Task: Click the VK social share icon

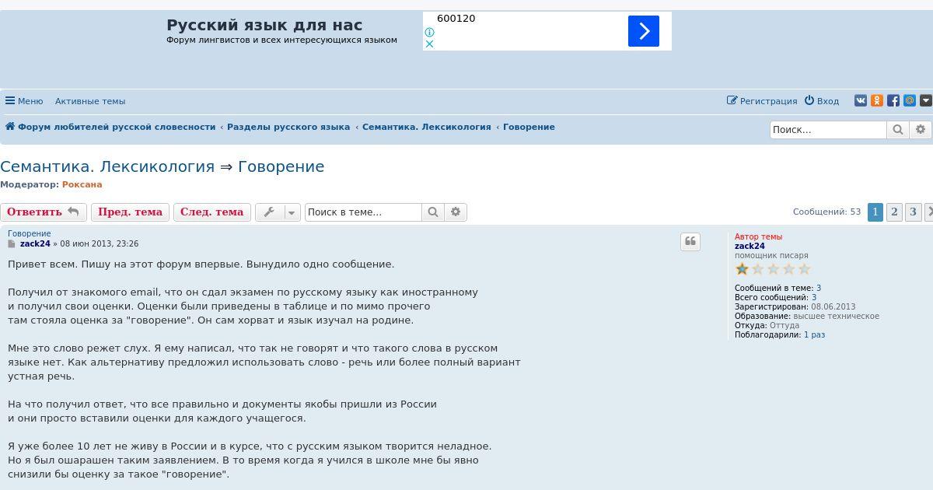Action: (861, 100)
